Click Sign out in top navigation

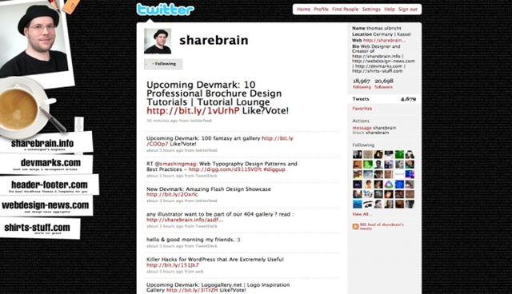[407, 10]
